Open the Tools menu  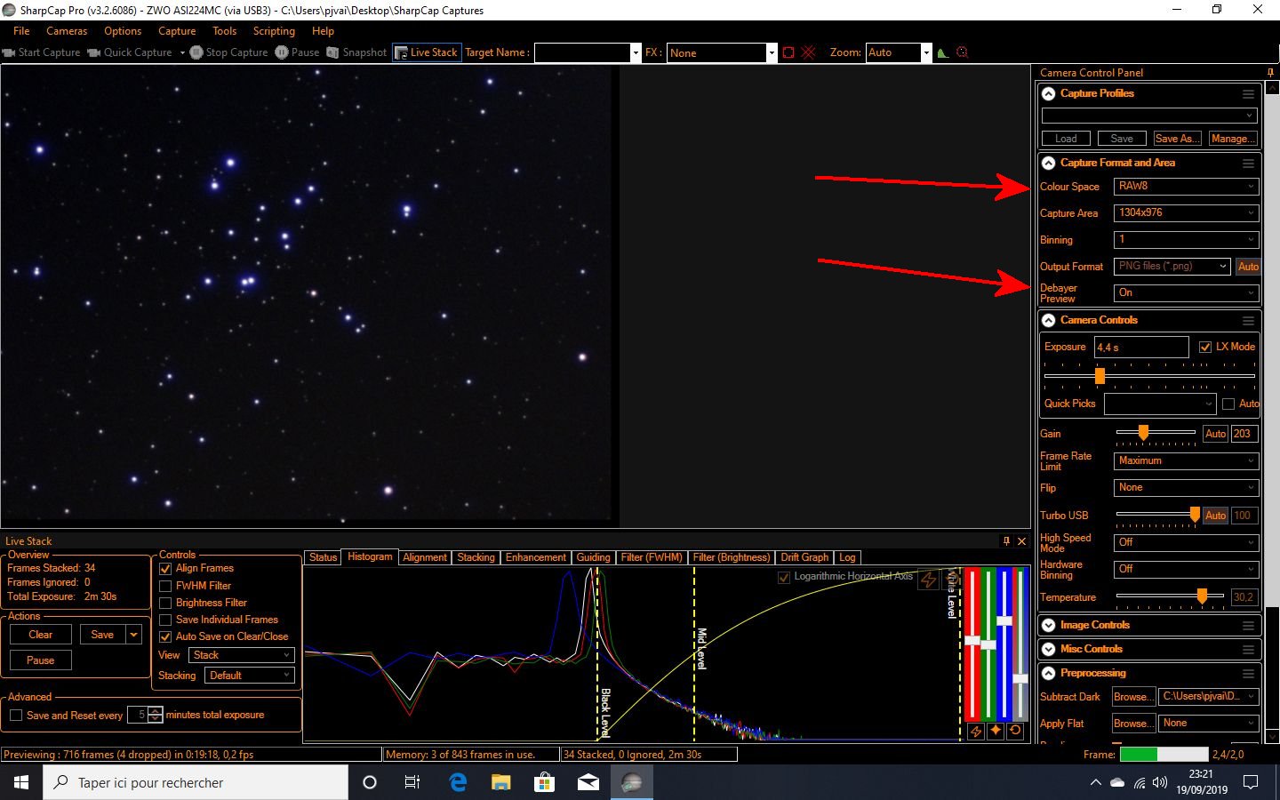coord(224,31)
